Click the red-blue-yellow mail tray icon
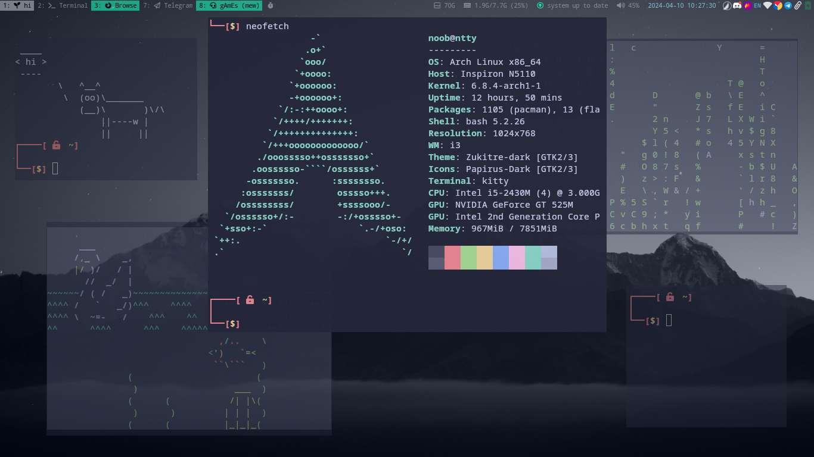This screenshot has width=814, height=457. pyautogui.click(x=778, y=5)
